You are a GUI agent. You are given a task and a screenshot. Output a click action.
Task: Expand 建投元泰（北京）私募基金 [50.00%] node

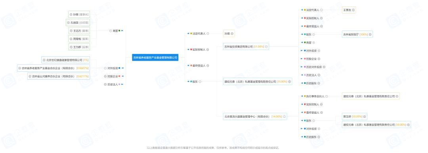click(x=408, y=124)
